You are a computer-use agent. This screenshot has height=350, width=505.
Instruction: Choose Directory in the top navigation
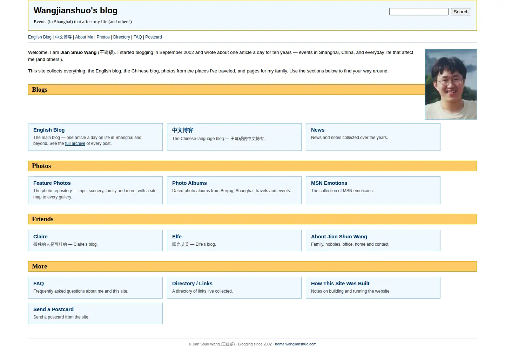[122, 37]
